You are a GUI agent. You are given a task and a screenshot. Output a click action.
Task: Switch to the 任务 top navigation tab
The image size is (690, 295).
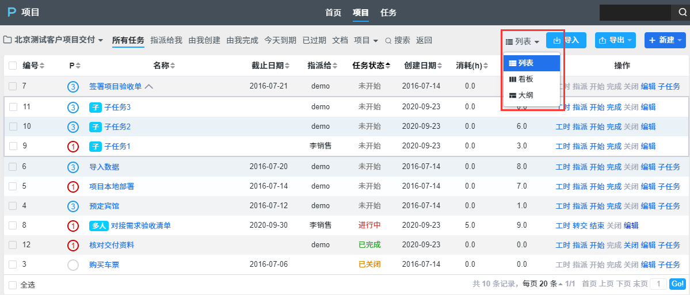tap(388, 13)
